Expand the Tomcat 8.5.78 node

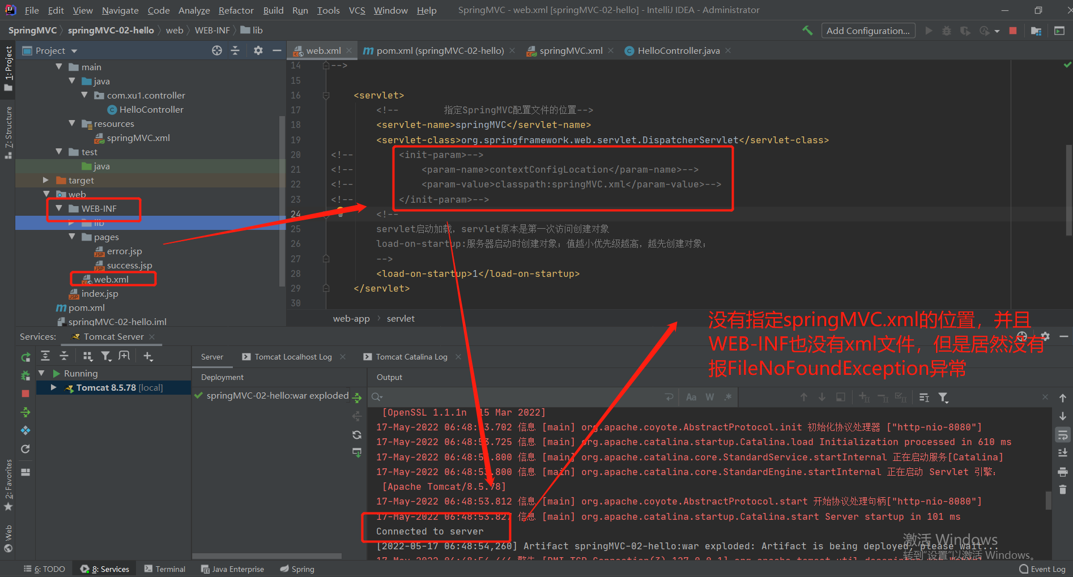53,387
